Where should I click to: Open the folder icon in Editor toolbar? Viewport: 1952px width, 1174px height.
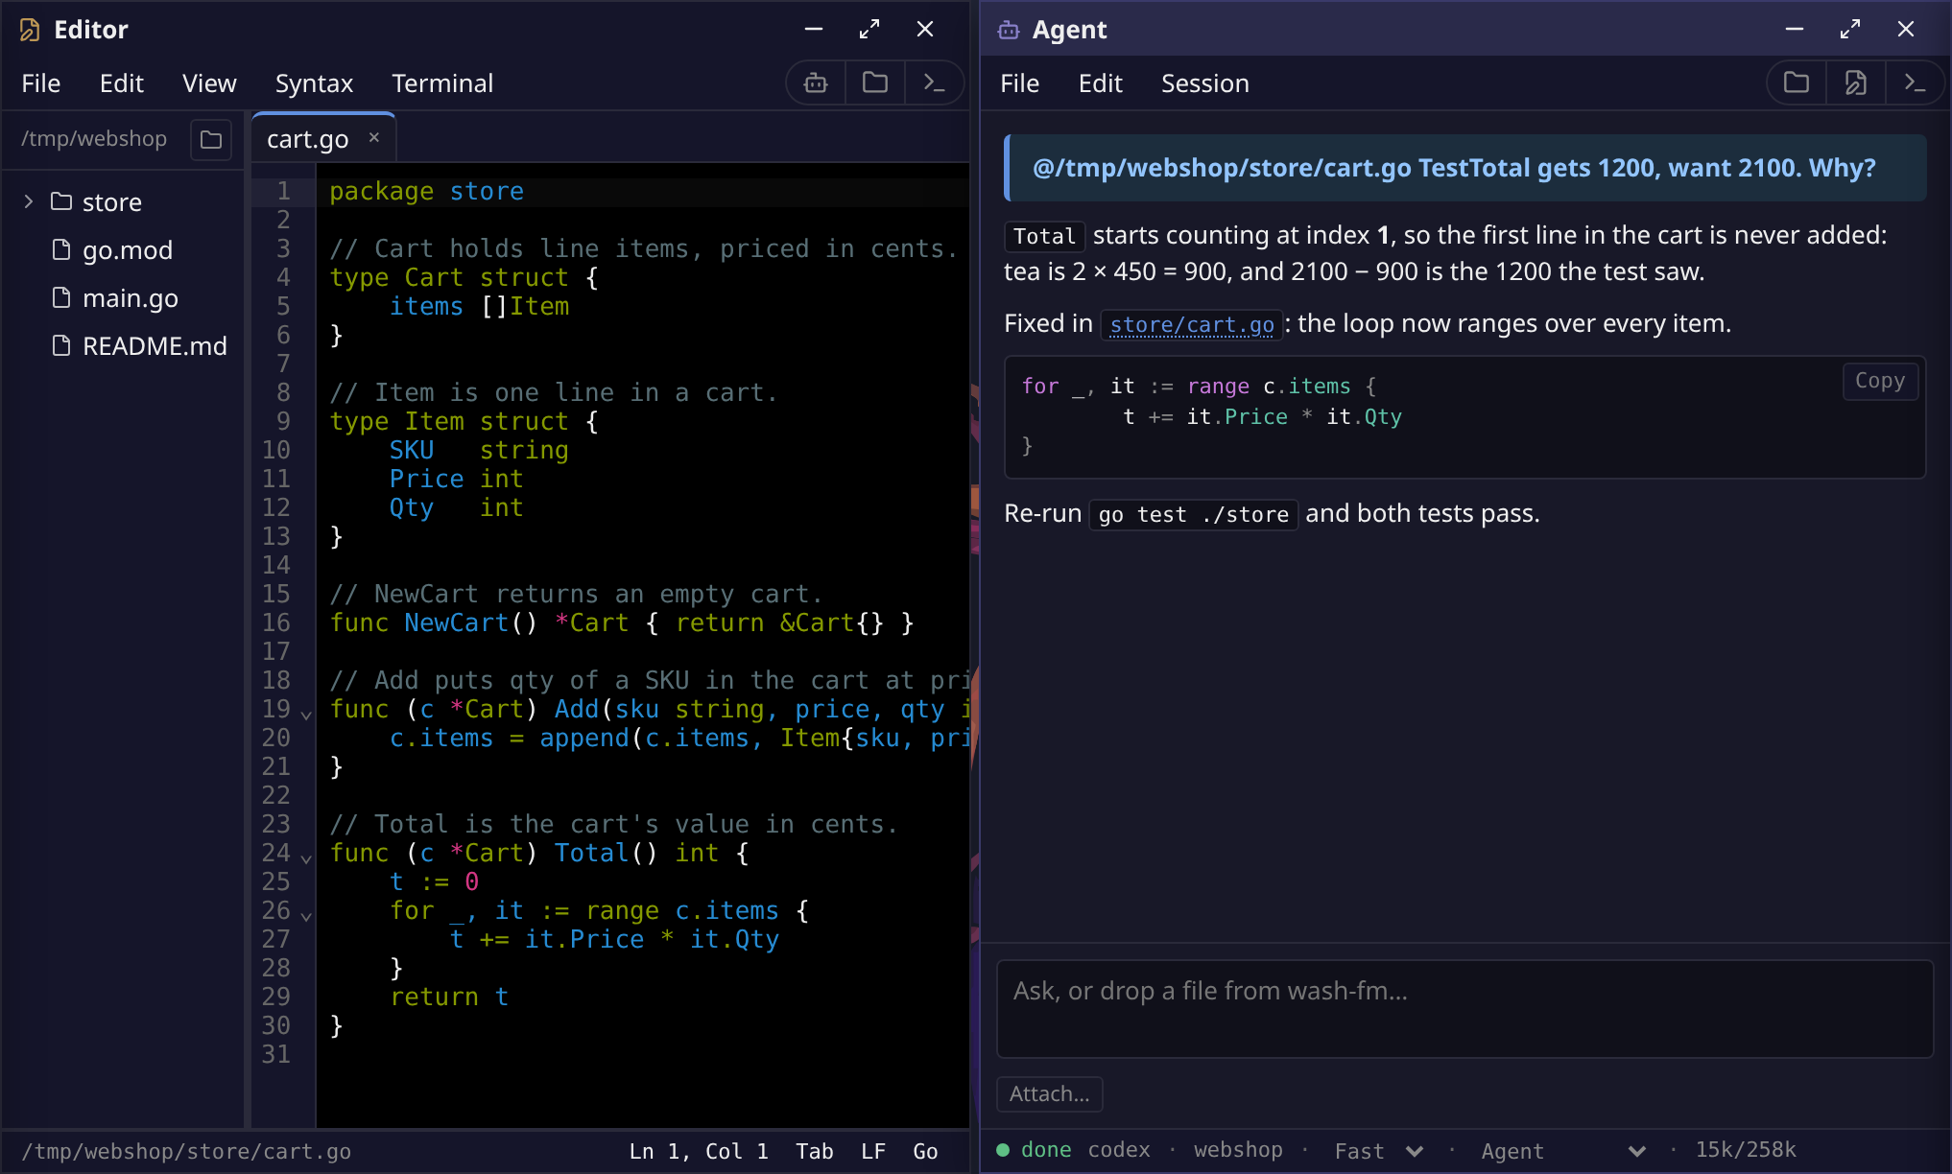(875, 82)
